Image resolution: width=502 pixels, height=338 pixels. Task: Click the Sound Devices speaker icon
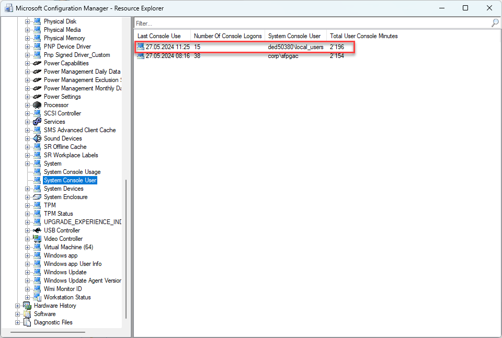pyautogui.click(x=37, y=138)
